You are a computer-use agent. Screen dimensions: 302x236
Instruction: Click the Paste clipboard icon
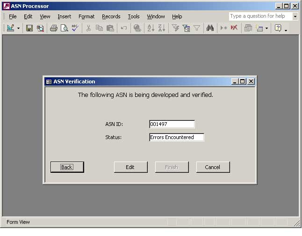click(x=110, y=28)
